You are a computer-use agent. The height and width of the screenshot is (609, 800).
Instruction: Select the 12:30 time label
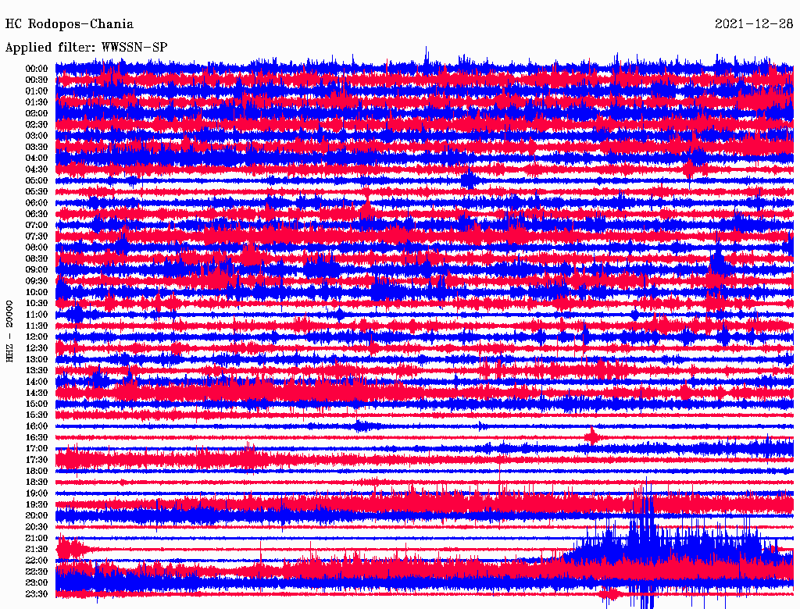coord(37,348)
